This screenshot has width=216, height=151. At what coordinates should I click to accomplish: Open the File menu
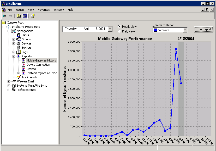pyautogui.click(x=10, y=10)
